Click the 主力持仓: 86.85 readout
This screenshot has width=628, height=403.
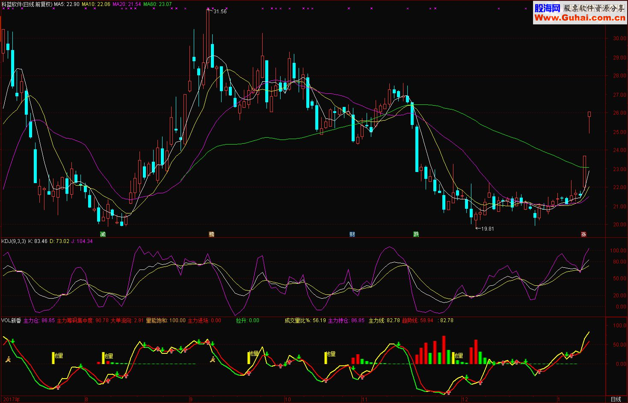346,320
